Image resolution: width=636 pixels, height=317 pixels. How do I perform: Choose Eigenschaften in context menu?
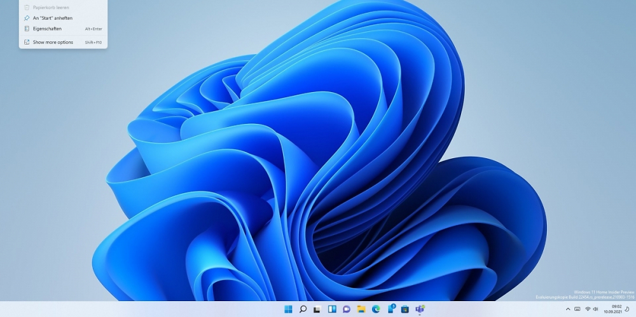(x=63, y=29)
